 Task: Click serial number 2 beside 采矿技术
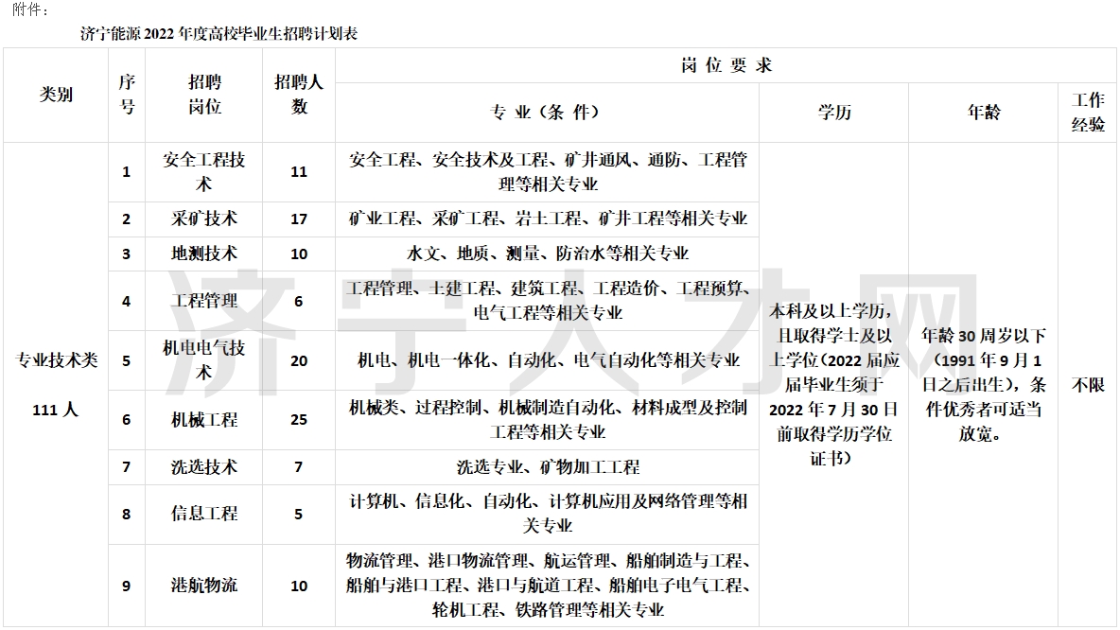coord(127,219)
